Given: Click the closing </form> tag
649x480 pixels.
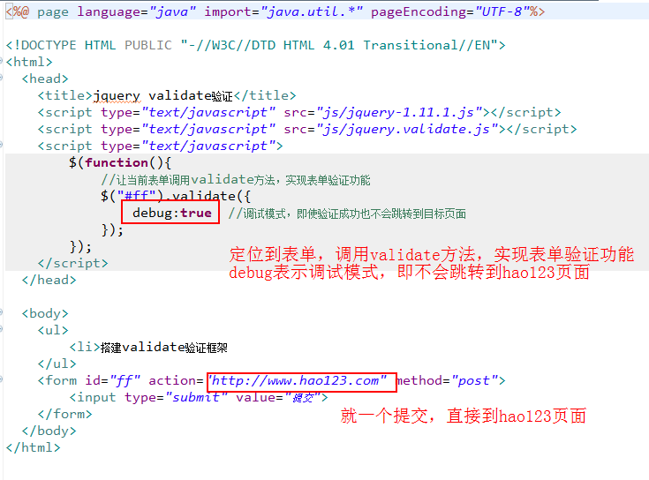Looking at the screenshot, I should point(64,414).
